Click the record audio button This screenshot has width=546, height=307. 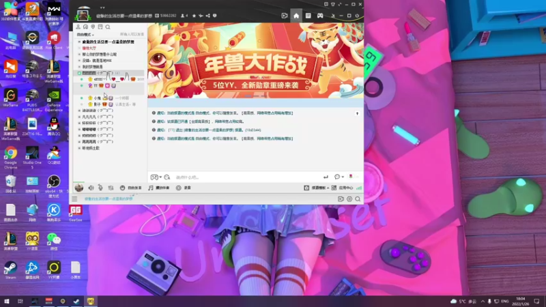tap(184, 188)
